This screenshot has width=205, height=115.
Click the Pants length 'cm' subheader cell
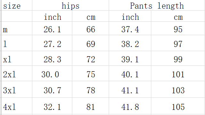pyautogui.click(x=178, y=16)
